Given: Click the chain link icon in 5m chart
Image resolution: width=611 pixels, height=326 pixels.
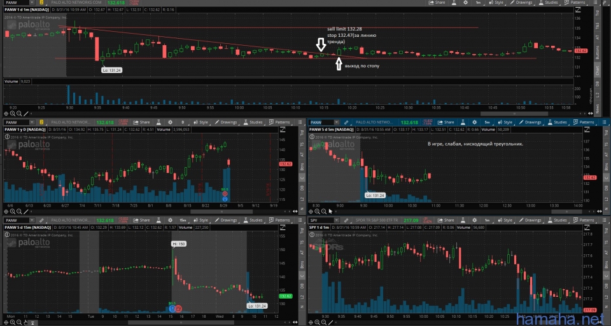Looking at the screenshot, I should coord(346,122).
